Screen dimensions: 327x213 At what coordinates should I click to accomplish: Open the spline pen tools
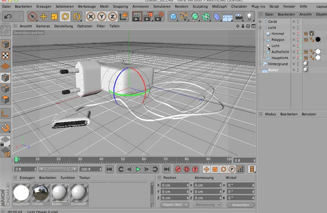[184, 16]
